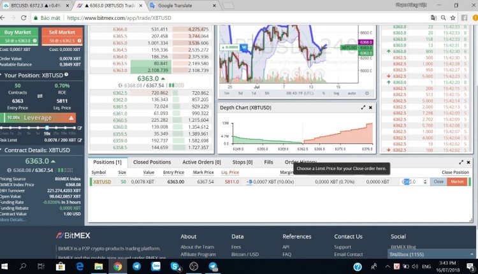Screen dimensions: 478x274
Task: Switch chart to 1m interval
Action: pos(227,93)
